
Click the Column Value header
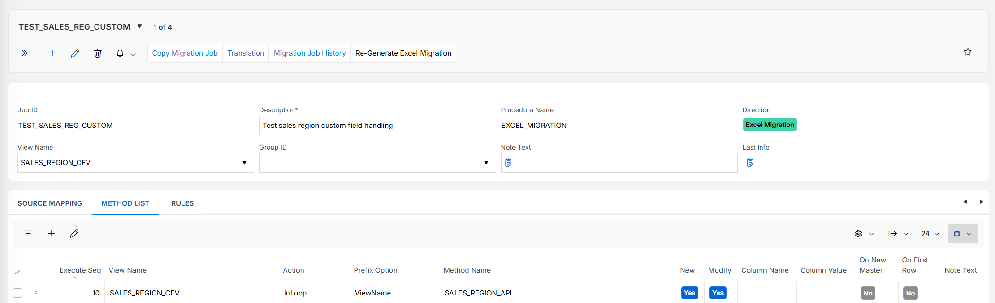coord(823,270)
